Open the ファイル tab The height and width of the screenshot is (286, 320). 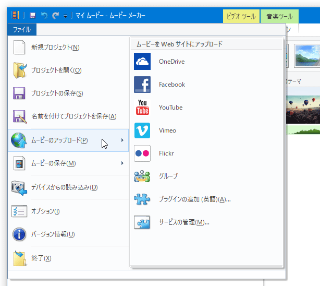pos(22,30)
